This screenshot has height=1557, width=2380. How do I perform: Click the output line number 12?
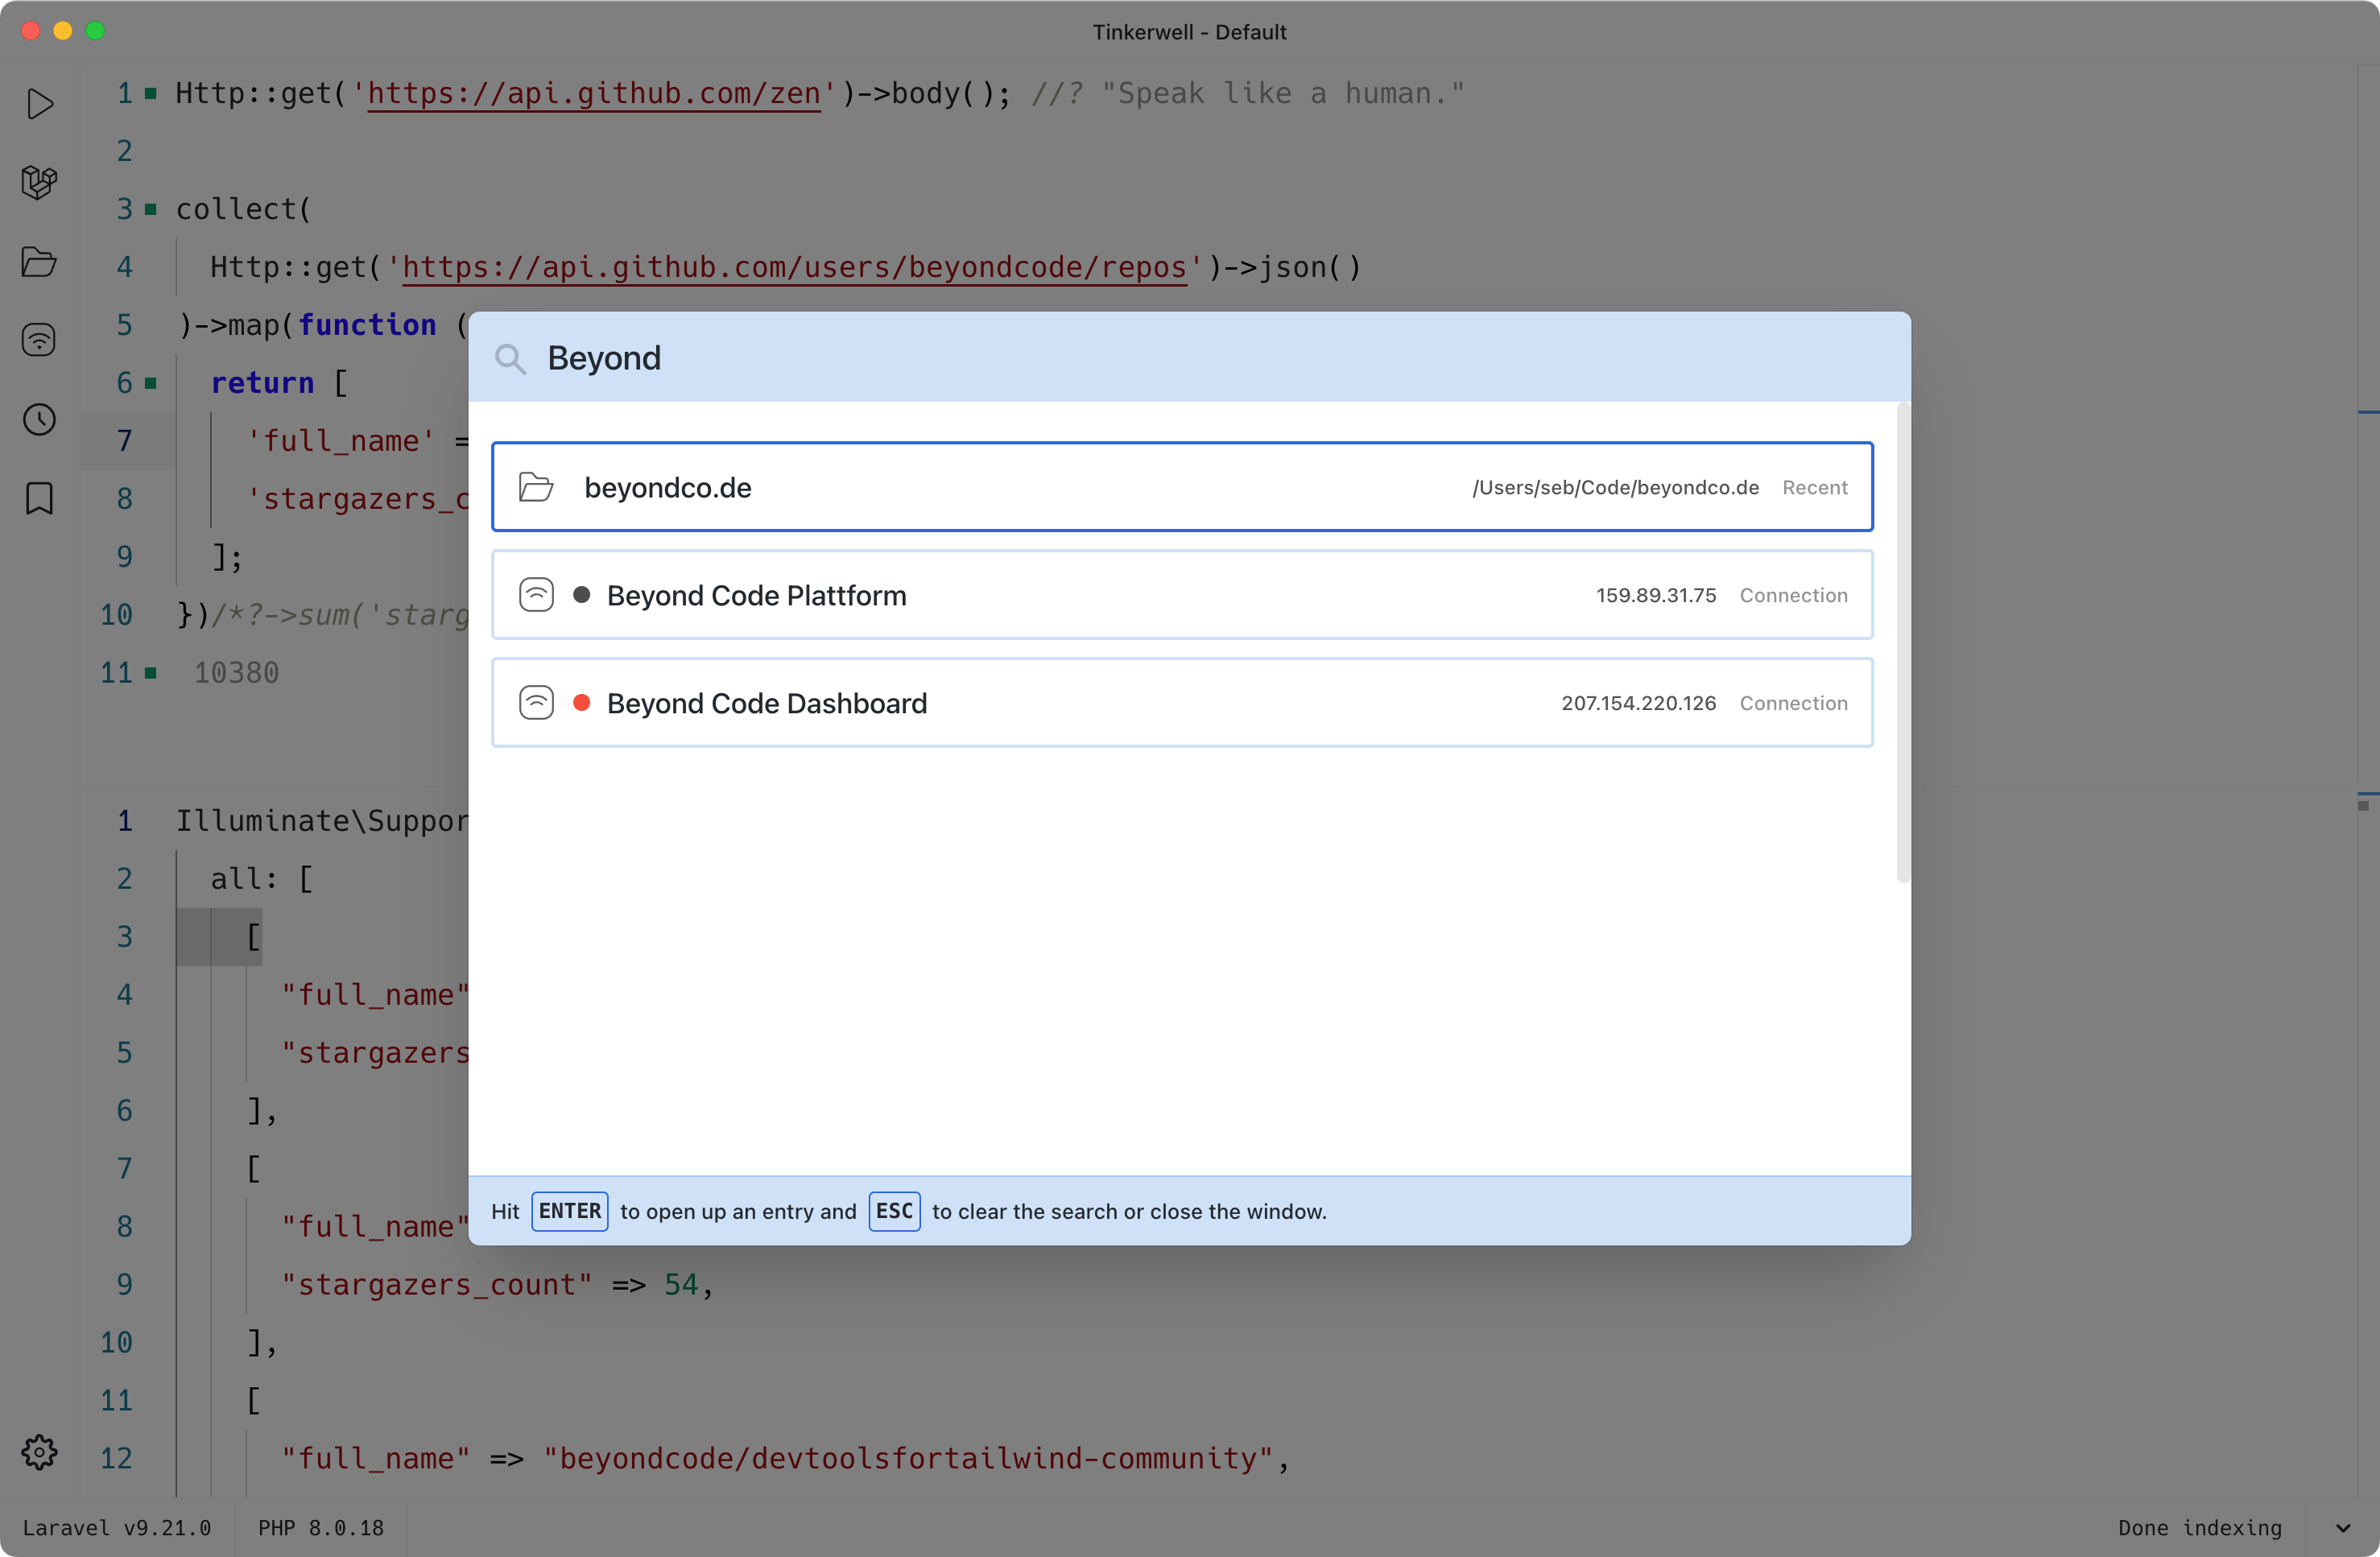116,1458
